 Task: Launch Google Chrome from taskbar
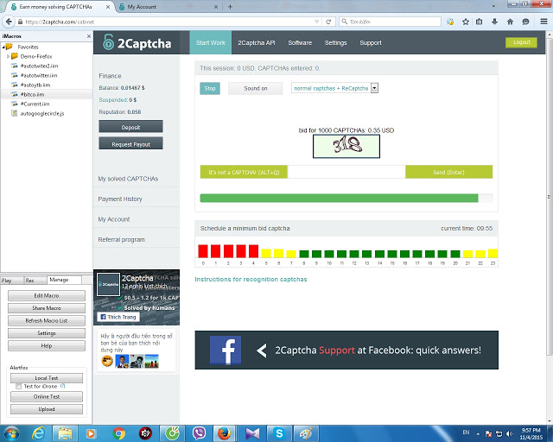pyautogui.click(x=119, y=433)
